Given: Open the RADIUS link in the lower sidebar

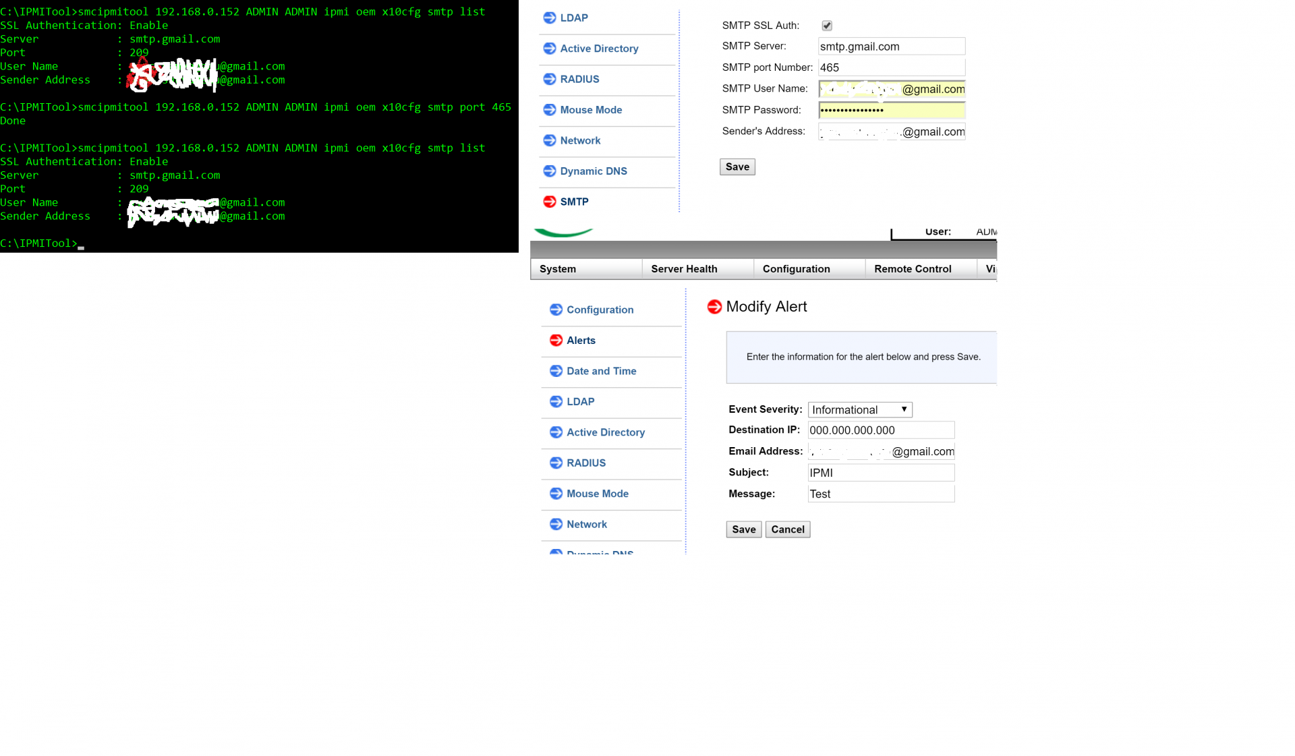Looking at the screenshot, I should pyautogui.click(x=586, y=463).
